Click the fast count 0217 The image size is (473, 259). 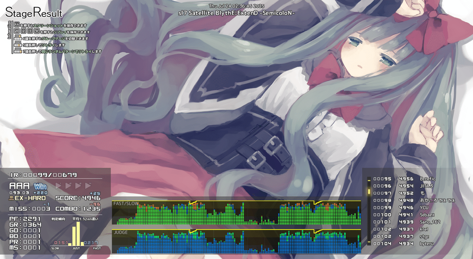coord(91,242)
